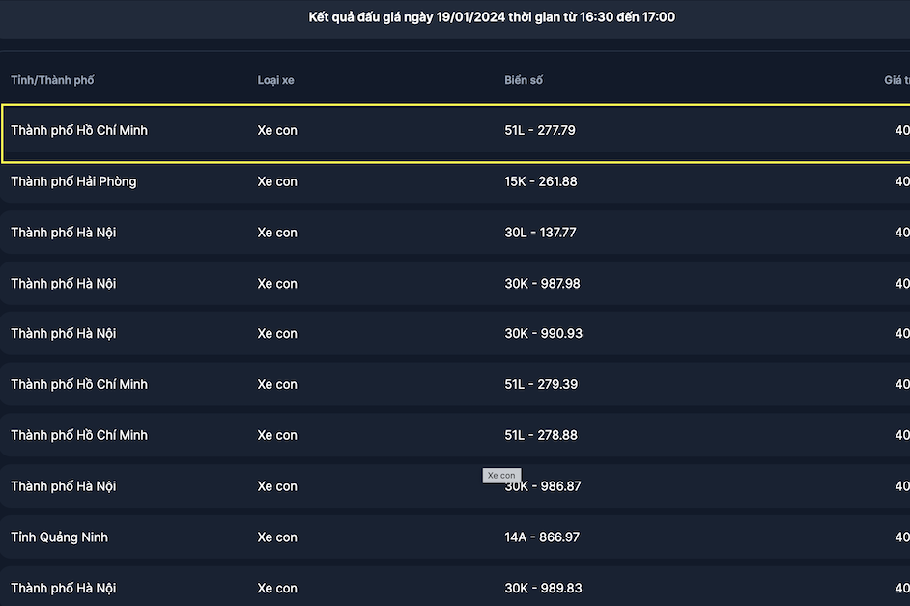Click plate number 30K - 987.98
Viewport: 910px width, 606px height.
[542, 284]
